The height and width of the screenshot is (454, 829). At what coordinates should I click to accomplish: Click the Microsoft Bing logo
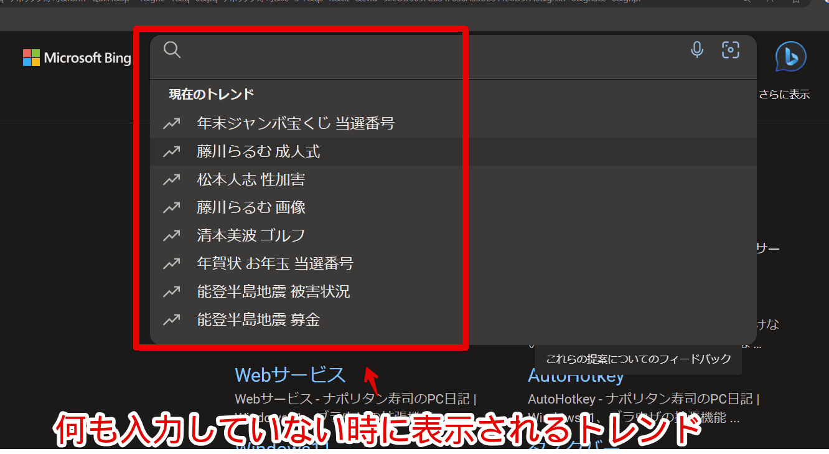(77, 58)
